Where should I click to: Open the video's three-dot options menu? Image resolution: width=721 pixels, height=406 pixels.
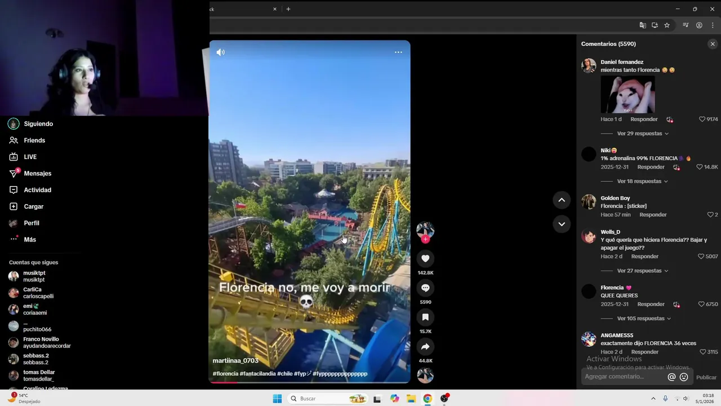[x=398, y=52]
